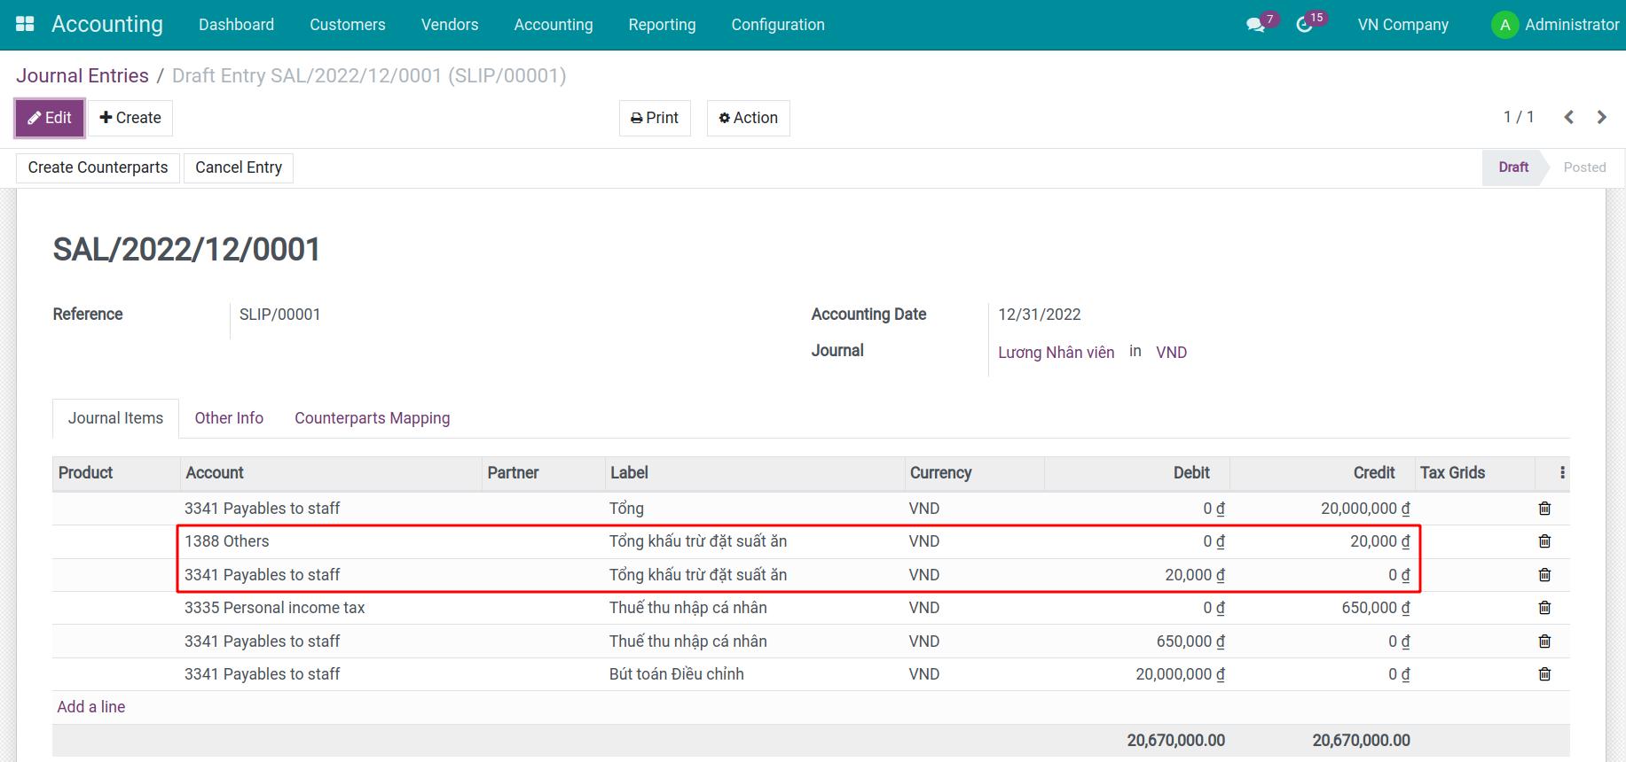Switch to the Other Info tab
Image resolution: width=1626 pixels, height=762 pixels.
(x=229, y=418)
